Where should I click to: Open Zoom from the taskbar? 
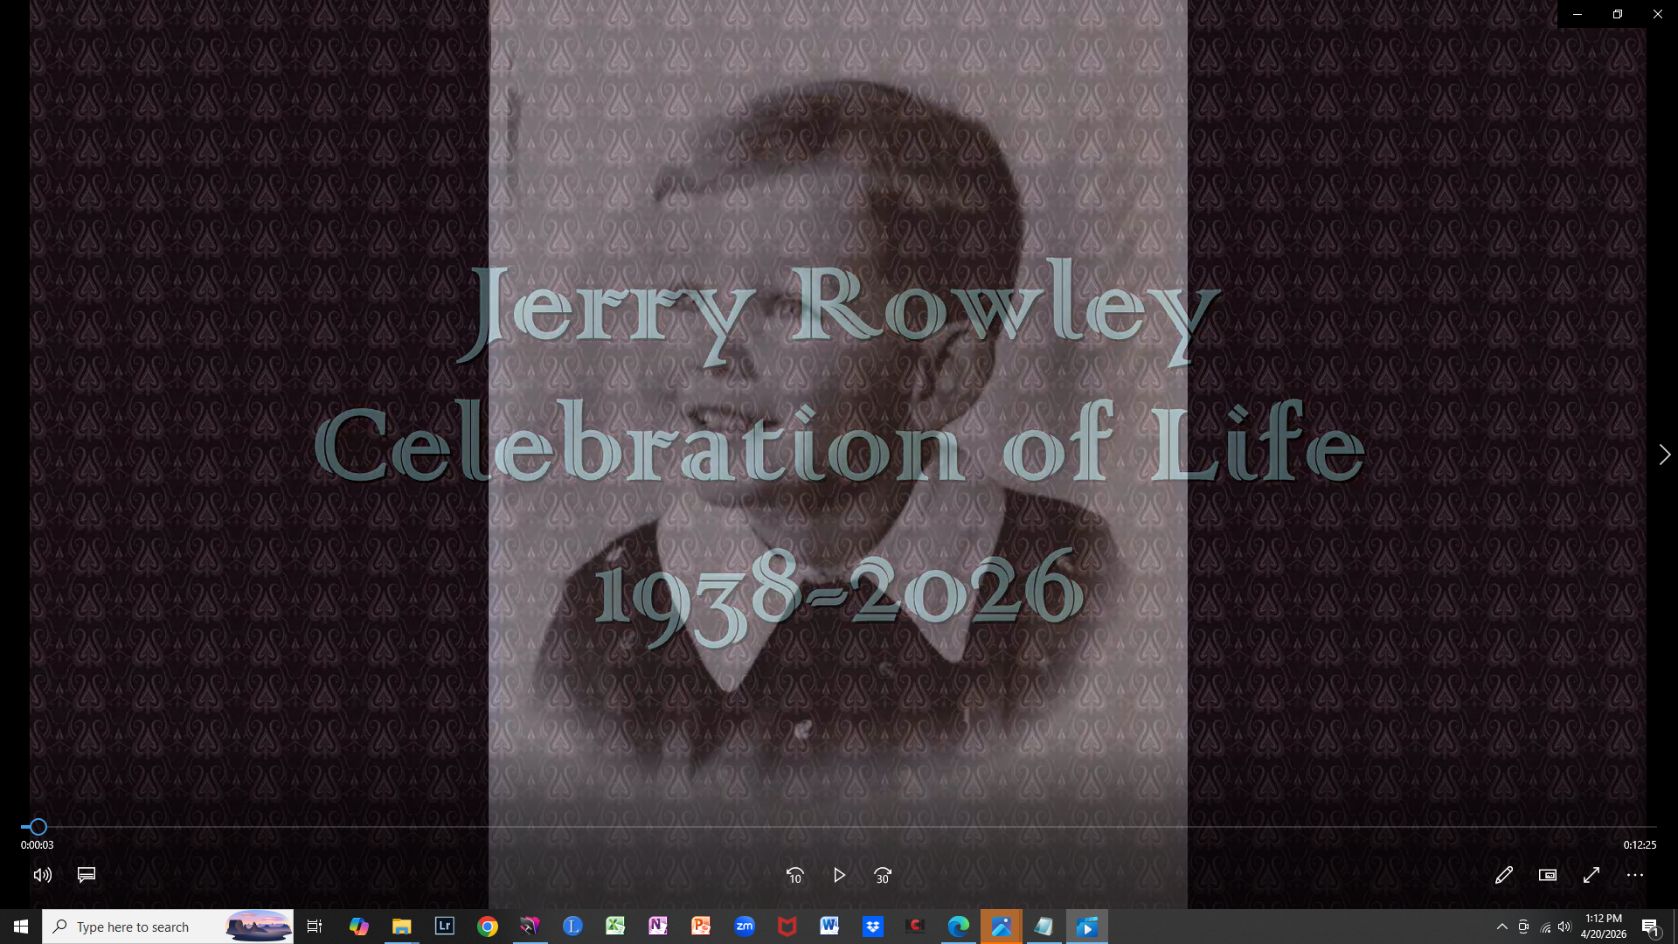pos(744,927)
